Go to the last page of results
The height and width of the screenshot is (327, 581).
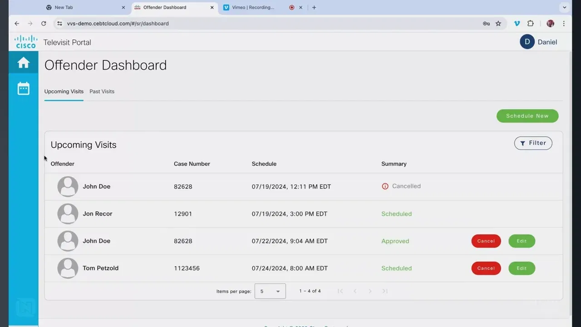tap(385, 291)
